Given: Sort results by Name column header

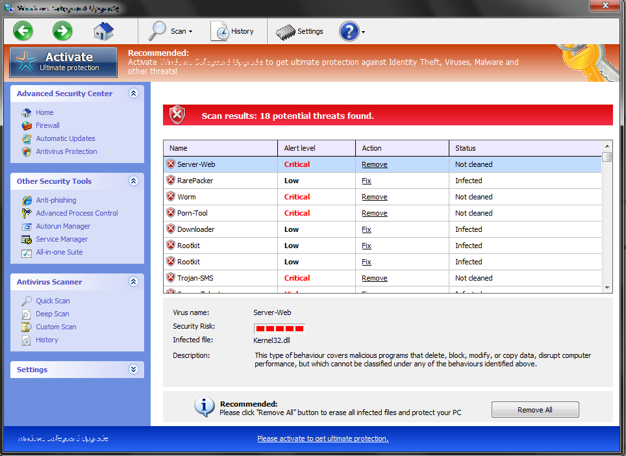Looking at the screenshot, I should click(220, 148).
